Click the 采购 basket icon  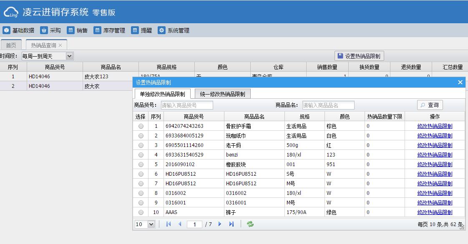44,30
